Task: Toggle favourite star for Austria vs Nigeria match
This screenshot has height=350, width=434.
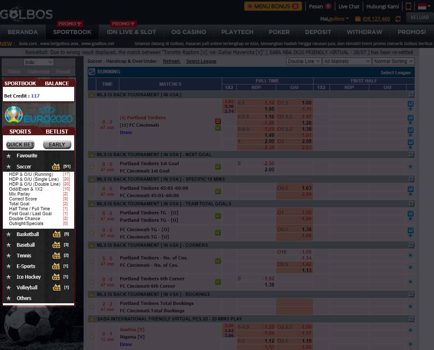Action: point(92,336)
